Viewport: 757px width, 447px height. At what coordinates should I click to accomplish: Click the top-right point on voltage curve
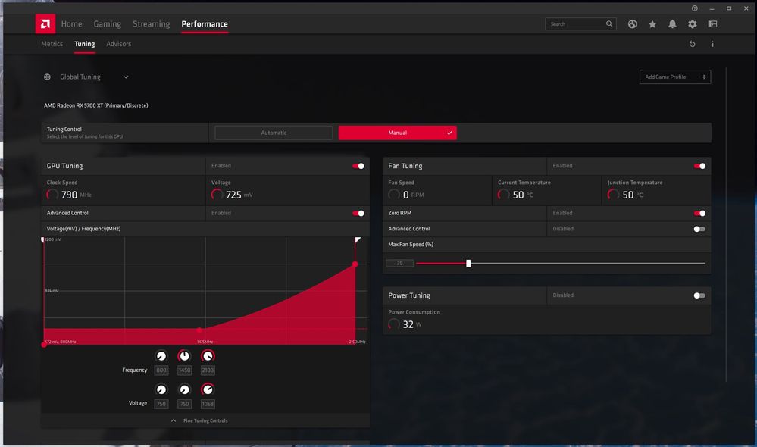[355, 264]
